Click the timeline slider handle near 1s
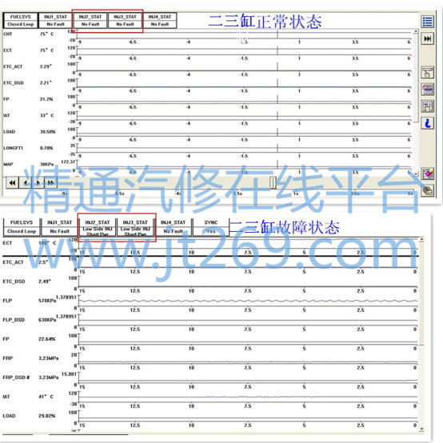Screen dimensions: 443x443 click(273, 182)
